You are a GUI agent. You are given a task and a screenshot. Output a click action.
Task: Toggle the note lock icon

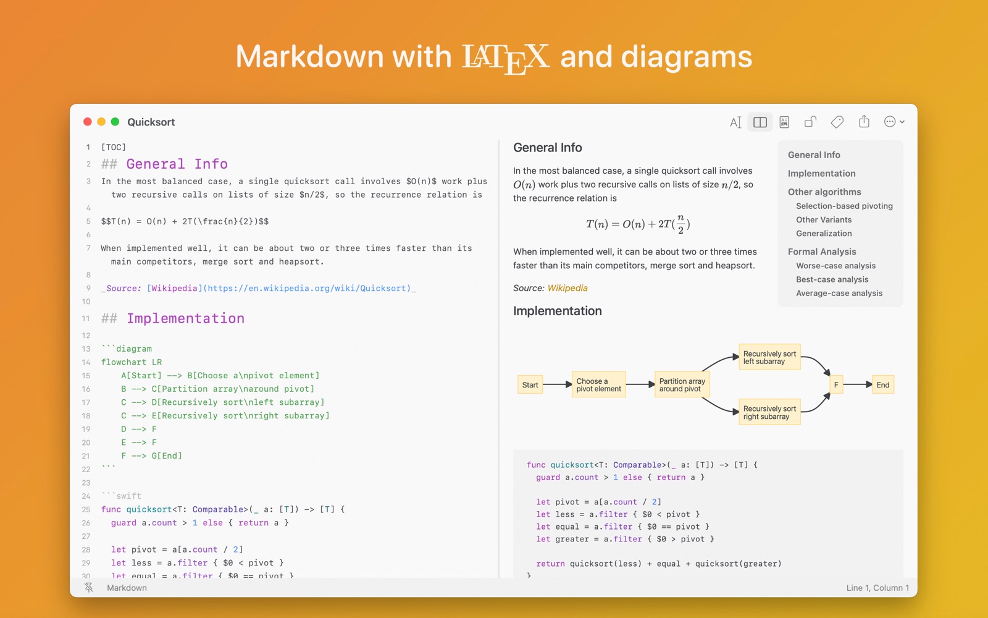pos(810,122)
